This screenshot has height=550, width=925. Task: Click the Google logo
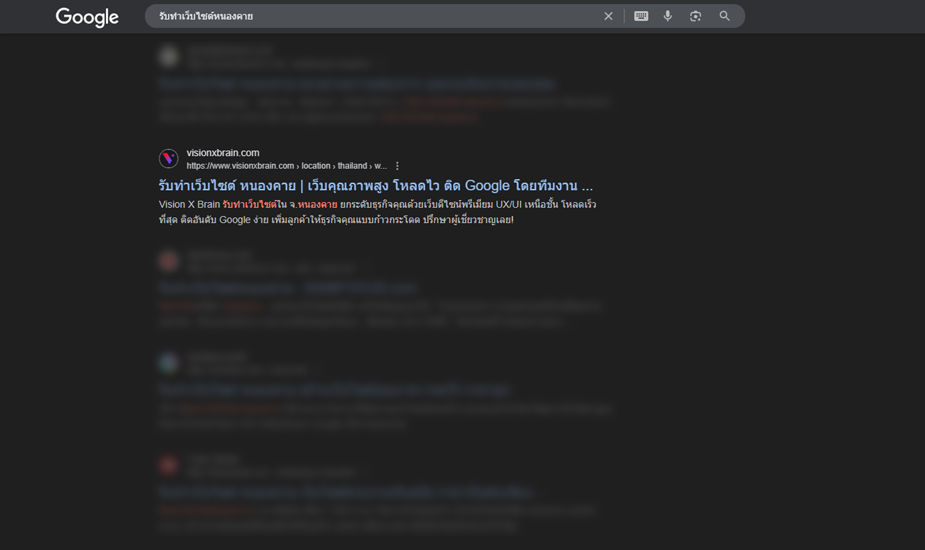click(87, 17)
